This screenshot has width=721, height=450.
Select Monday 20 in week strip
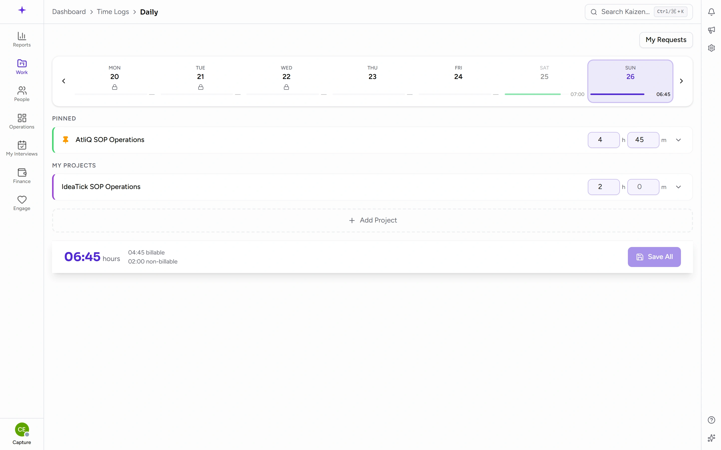[x=114, y=81]
